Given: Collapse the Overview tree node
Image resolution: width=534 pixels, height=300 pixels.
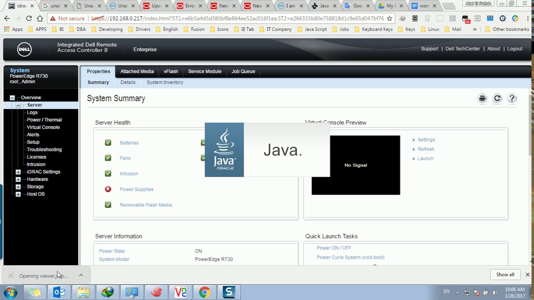Looking at the screenshot, I should pyautogui.click(x=12, y=97).
